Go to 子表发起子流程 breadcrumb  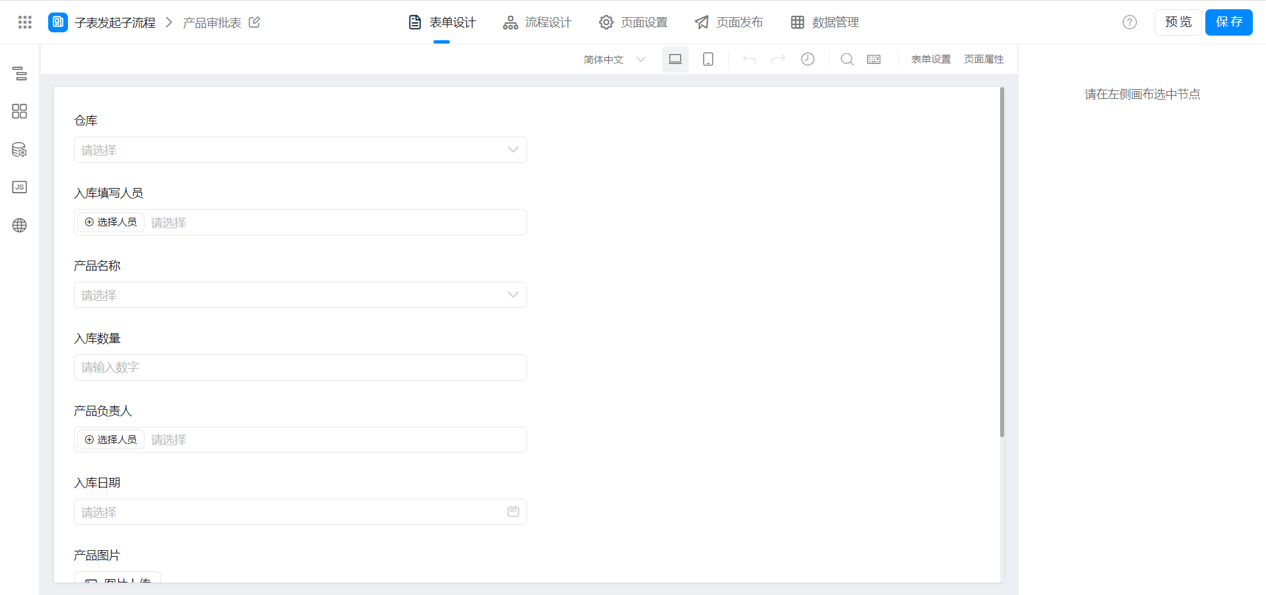115,22
